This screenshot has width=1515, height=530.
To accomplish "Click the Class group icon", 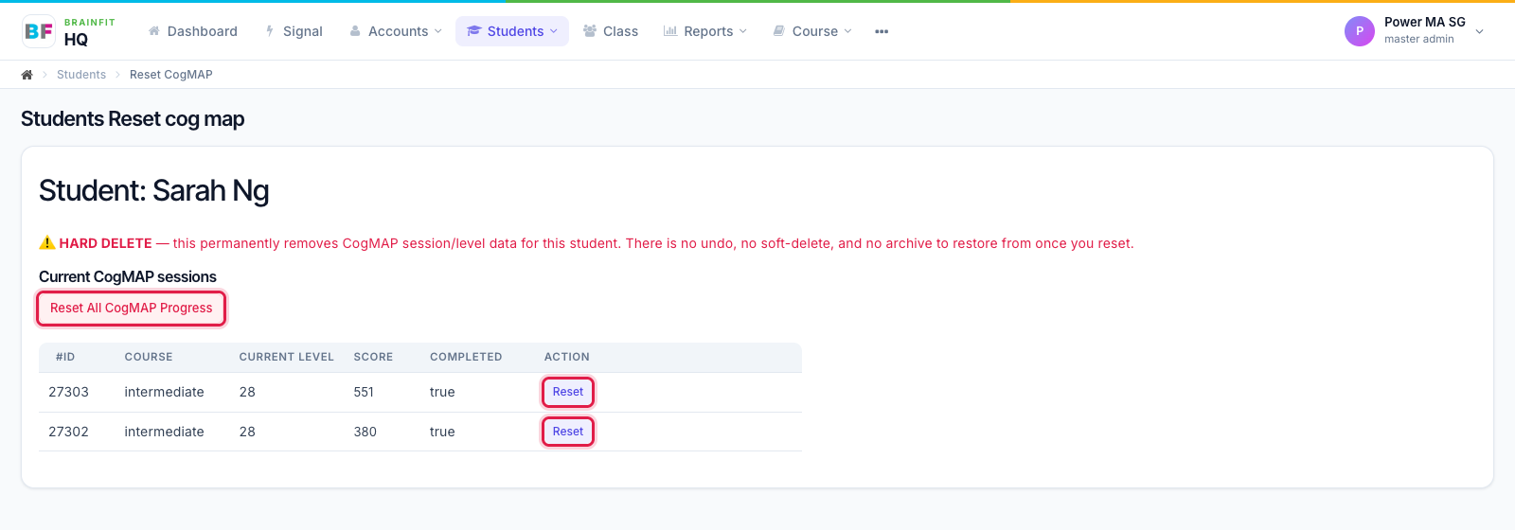I will tap(590, 31).
